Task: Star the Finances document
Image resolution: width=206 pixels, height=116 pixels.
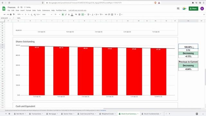Action: [18, 7]
